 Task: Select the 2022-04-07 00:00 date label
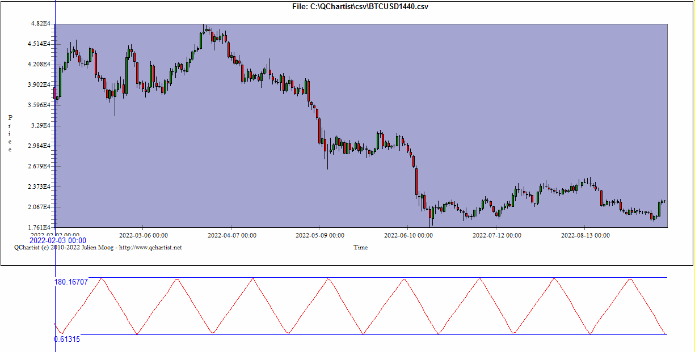pos(231,235)
